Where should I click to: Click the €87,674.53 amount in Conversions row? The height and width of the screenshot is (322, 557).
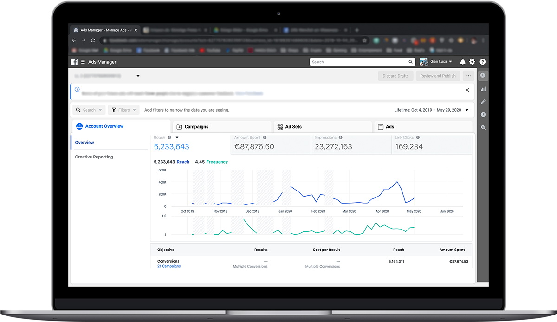click(459, 262)
